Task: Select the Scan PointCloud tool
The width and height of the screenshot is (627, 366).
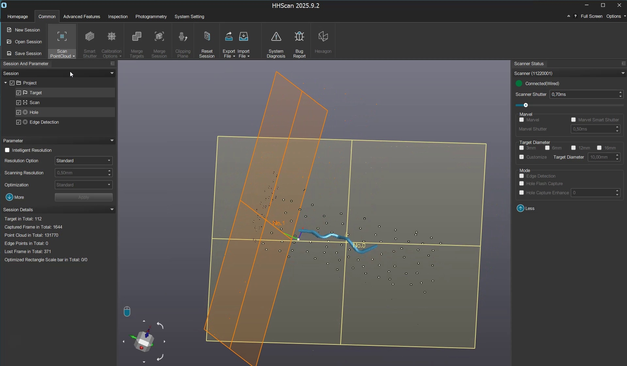Action: (62, 42)
